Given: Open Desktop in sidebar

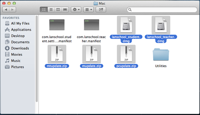Looking at the screenshot, I should coord(15,36).
